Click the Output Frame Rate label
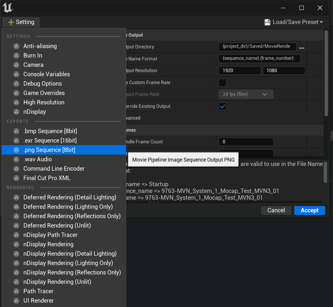 point(143,94)
